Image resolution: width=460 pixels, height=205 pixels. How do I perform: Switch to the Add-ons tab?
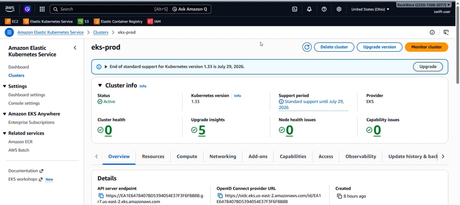pos(258,156)
